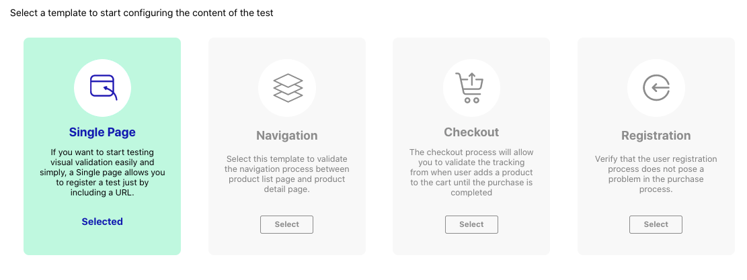
Task: Choose Select on the Registration template
Action: (x=656, y=224)
